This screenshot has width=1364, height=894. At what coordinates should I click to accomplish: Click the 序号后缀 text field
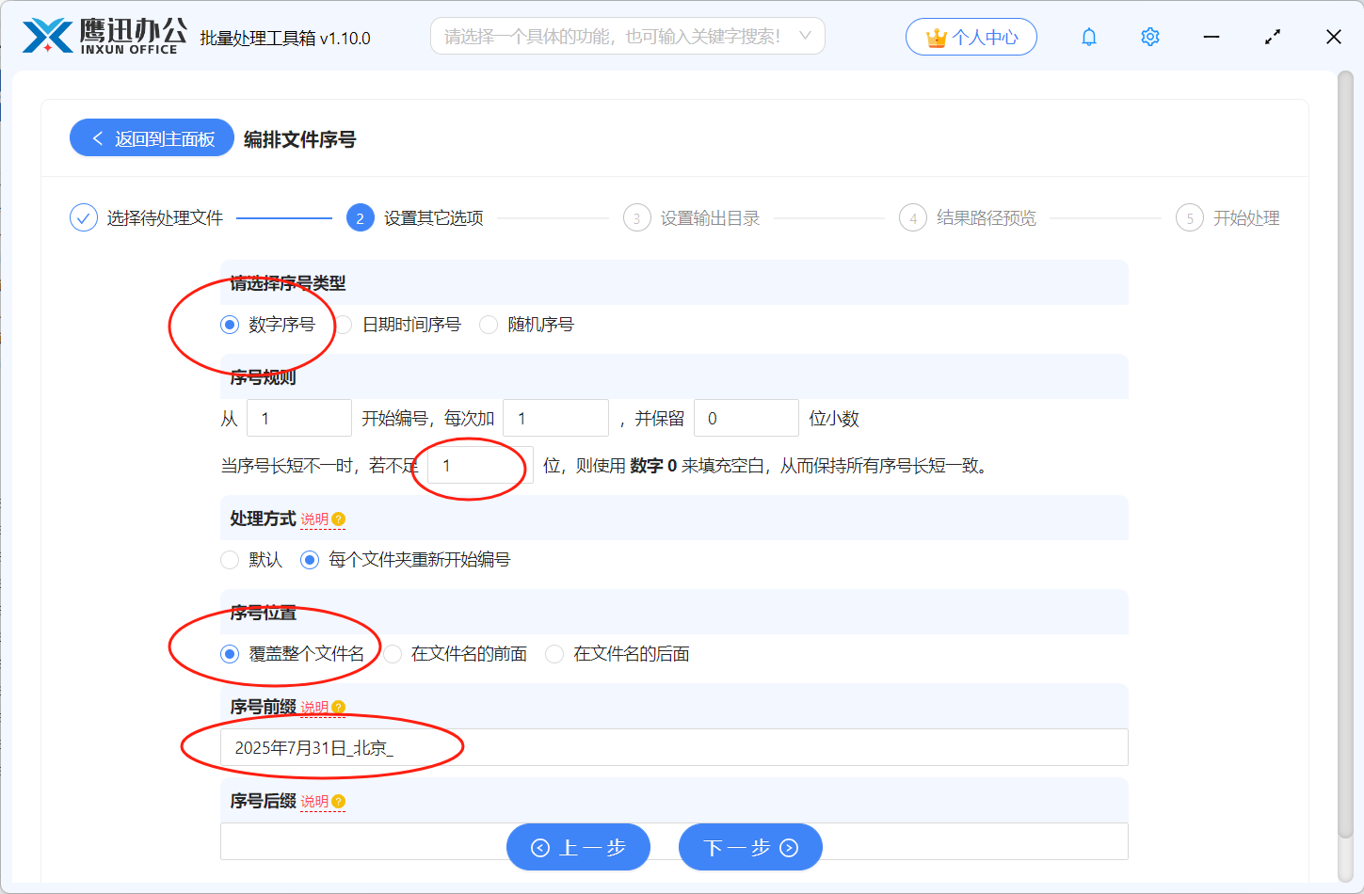(674, 841)
